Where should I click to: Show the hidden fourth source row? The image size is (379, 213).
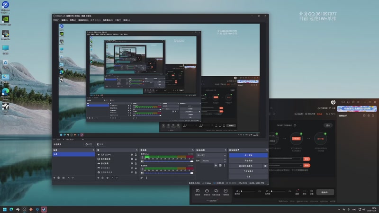[x=132, y=168]
